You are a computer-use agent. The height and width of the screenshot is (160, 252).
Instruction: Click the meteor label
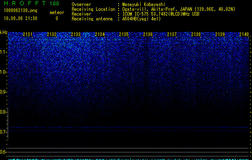point(57,12)
